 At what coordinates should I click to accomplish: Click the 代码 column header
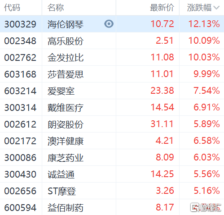click(12, 8)
